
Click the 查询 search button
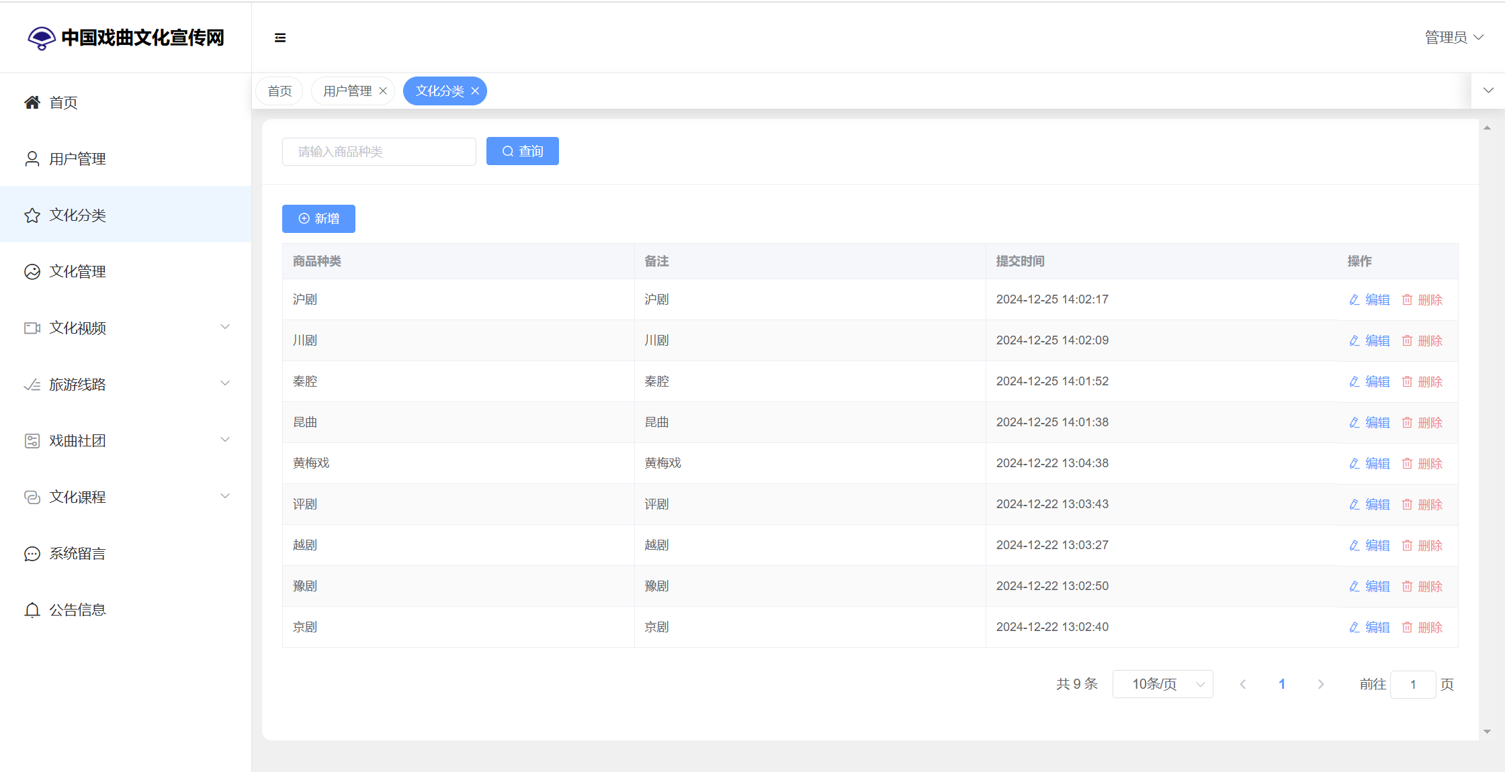(x=522, y=152)
